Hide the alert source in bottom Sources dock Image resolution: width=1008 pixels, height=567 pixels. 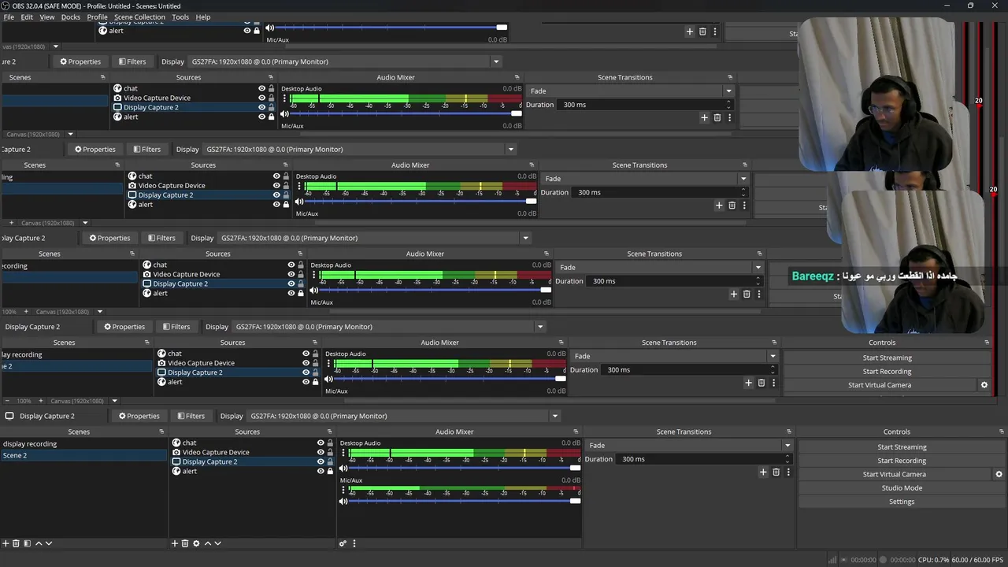pos(321,471)
